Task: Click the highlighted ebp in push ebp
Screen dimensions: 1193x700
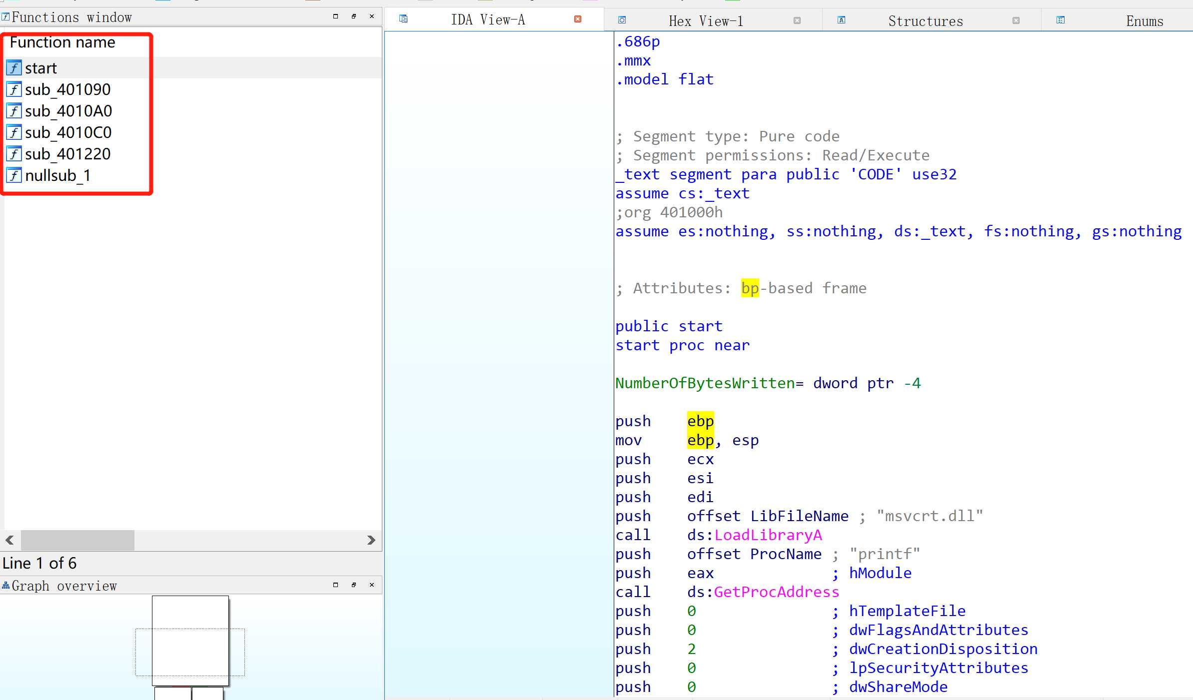Action: (x=700, y=421)
